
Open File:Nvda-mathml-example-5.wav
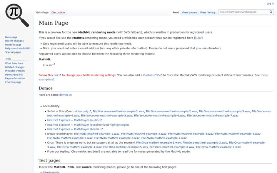70,138
